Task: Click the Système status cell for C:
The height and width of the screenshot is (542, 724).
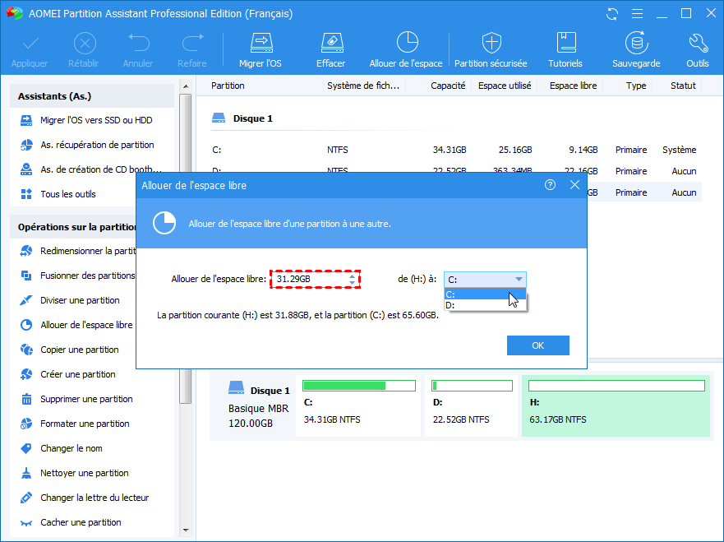Action: [x=679, y=150]
